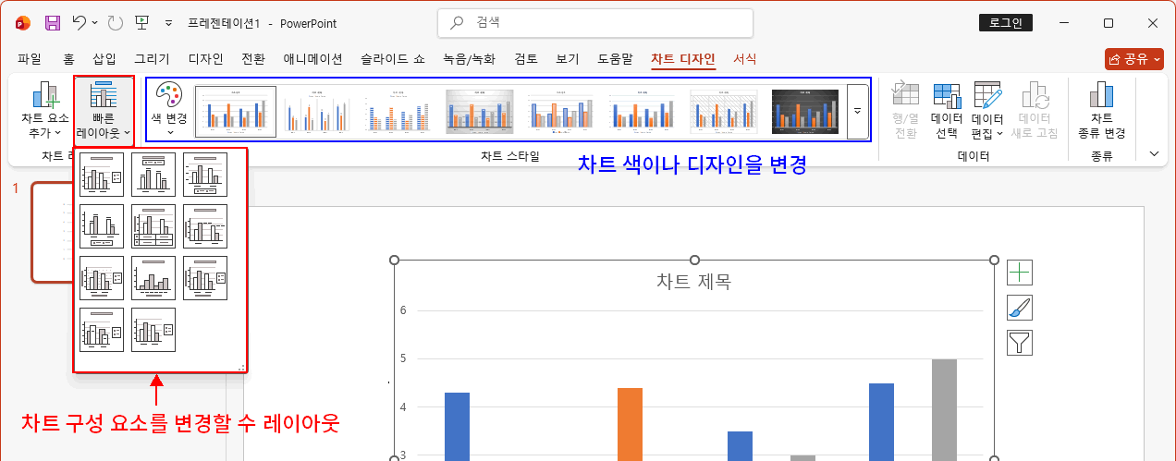Click the 검색 search box
Screen dimensions: 1176x461
[595, 23]
